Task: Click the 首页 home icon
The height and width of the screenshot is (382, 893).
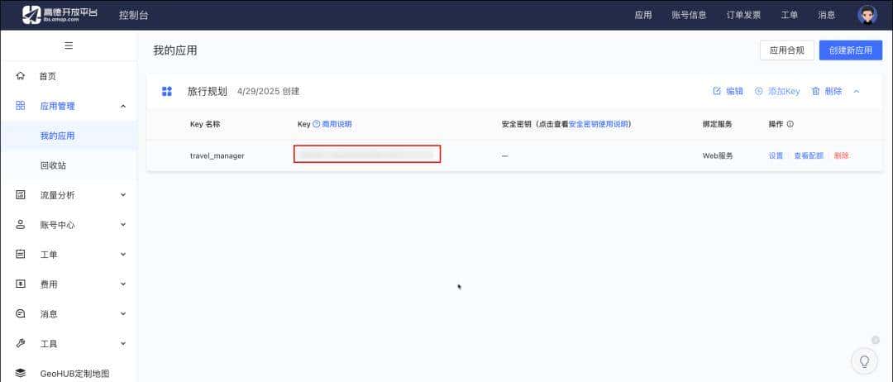Action: point(21,76)
